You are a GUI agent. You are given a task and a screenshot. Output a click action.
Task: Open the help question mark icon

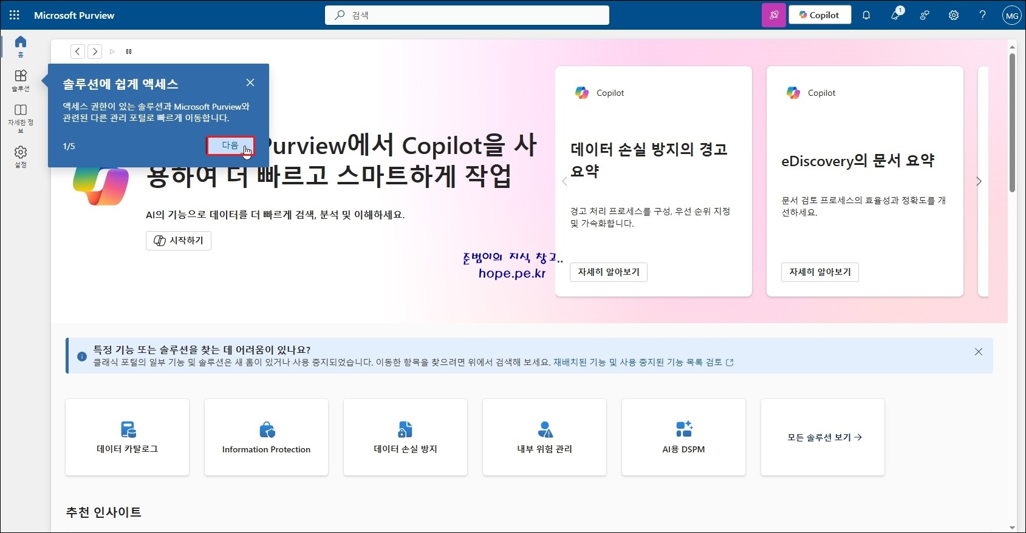(982, 15)
